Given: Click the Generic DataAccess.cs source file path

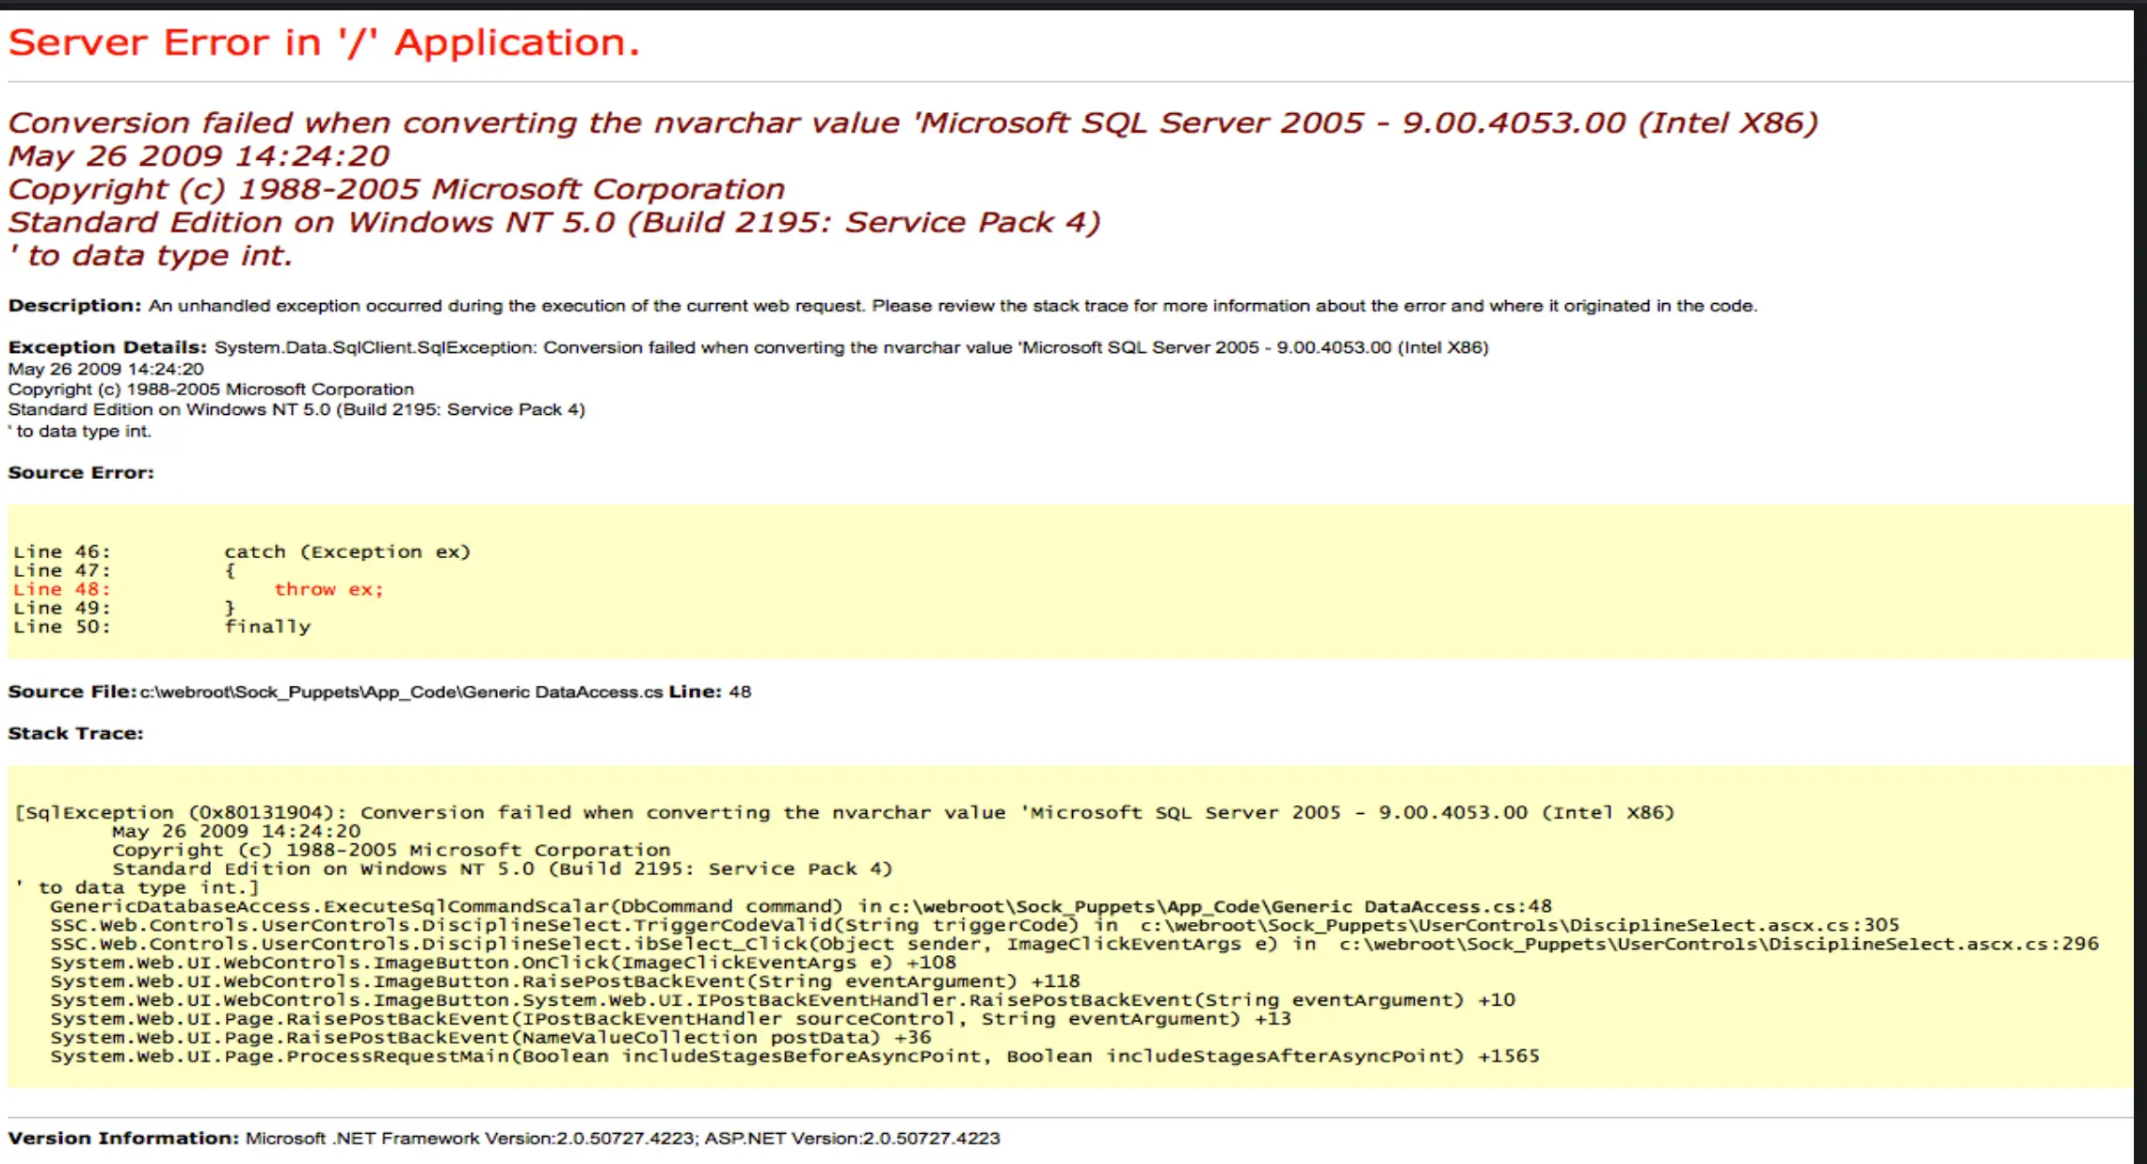Looking at the screenshot, I should [x=401, y=693].
